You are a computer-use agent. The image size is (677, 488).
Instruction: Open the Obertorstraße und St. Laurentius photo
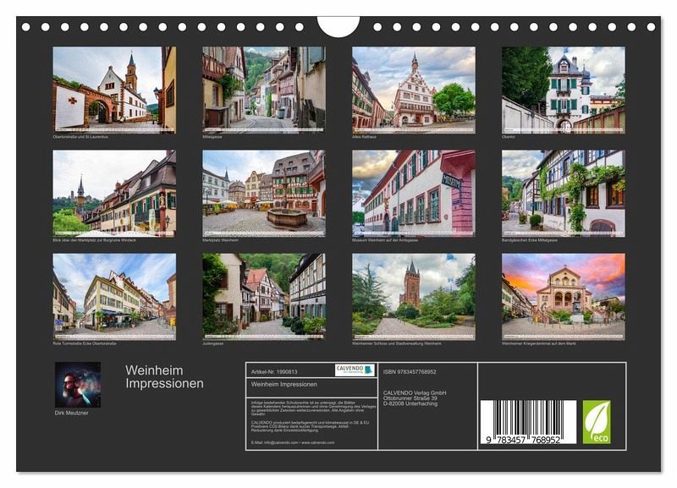click(114, 90)
